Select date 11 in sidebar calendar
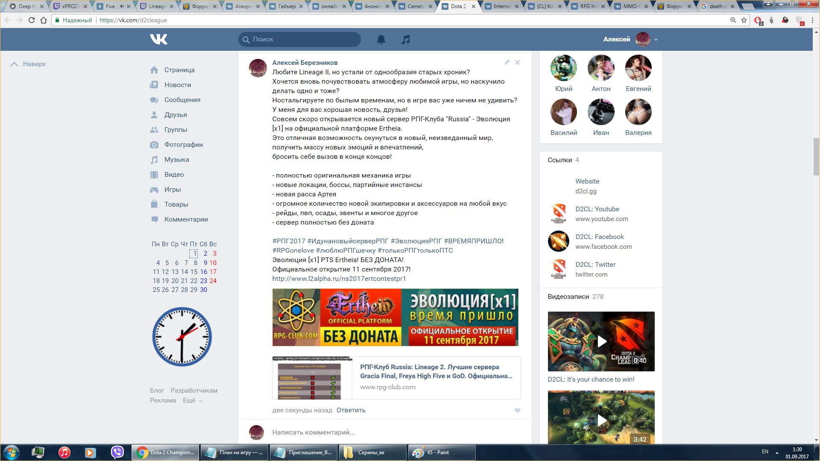820x461 pixels. coord(156,272)
